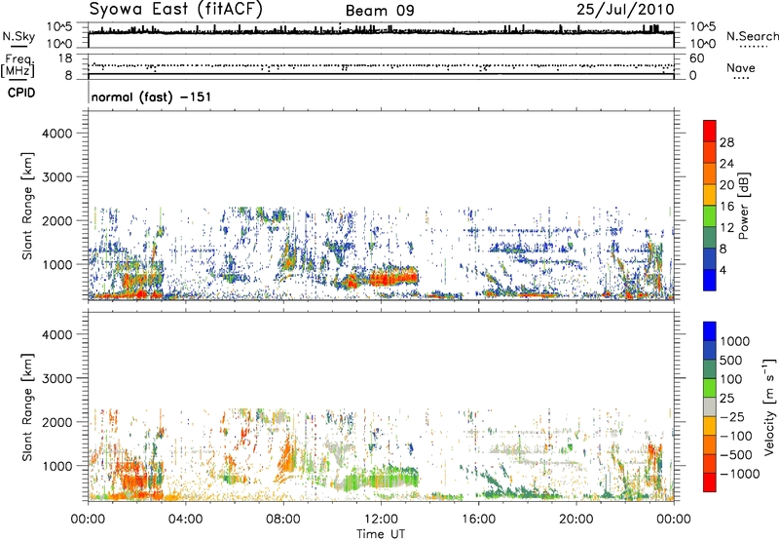779x540 pixels.
Task: Click the '16' power colorbar value
Action: [726, 207]
